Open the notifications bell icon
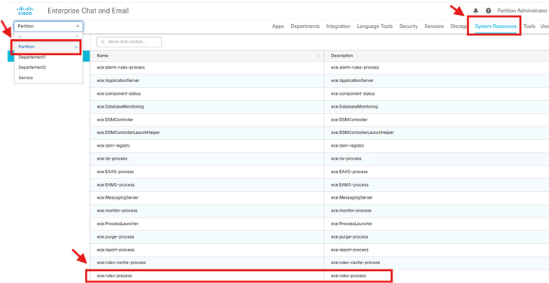 (x=475, y=11)
